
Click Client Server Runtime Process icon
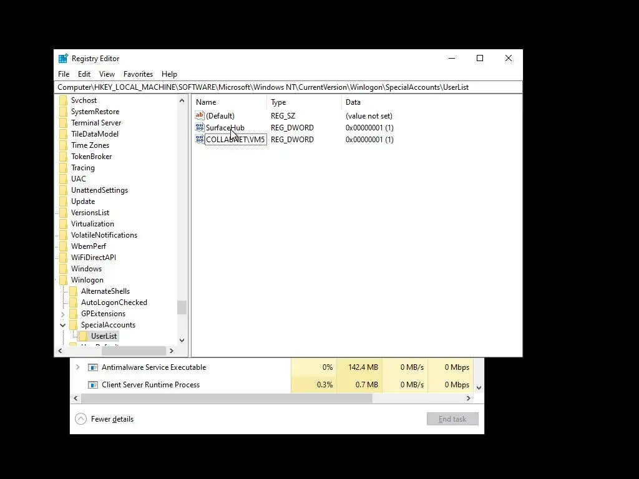coord(93,385)
